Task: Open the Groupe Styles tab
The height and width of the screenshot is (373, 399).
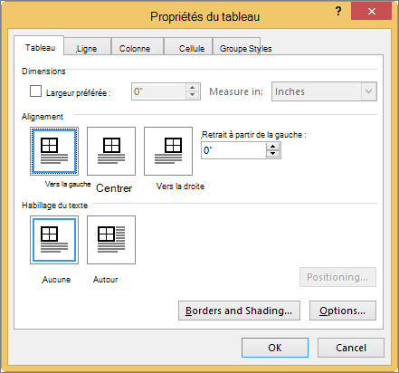Action: tap(245, 48)
